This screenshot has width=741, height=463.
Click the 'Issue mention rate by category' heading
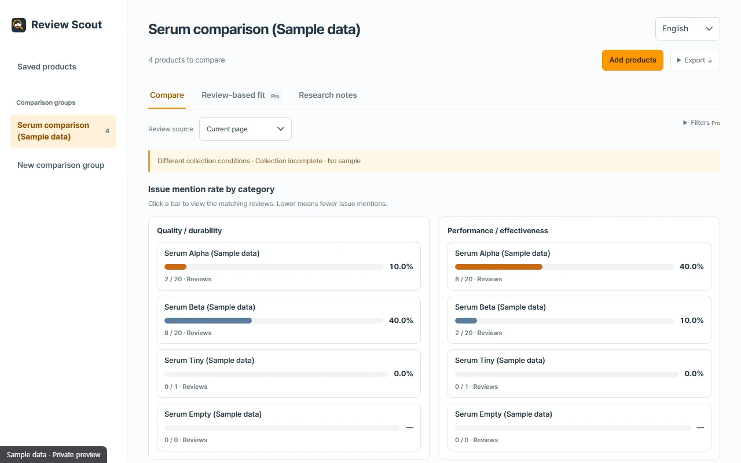click(211, 189)
